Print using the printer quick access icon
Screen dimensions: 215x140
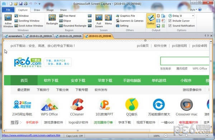click(26, 4)
